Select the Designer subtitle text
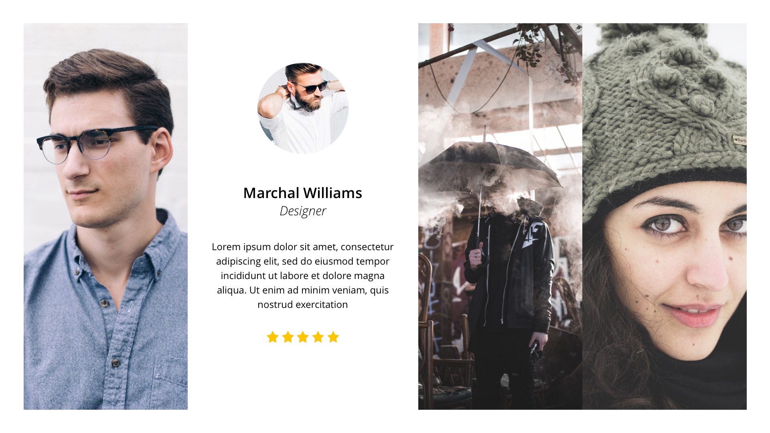 coord(303,211)
